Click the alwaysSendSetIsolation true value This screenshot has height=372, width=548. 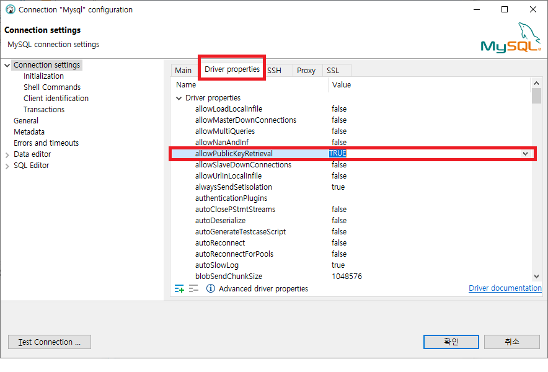point(338,187)
